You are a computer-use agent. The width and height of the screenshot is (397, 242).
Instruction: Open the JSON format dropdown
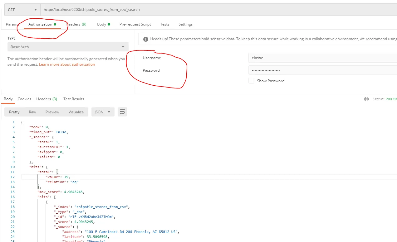103,112
